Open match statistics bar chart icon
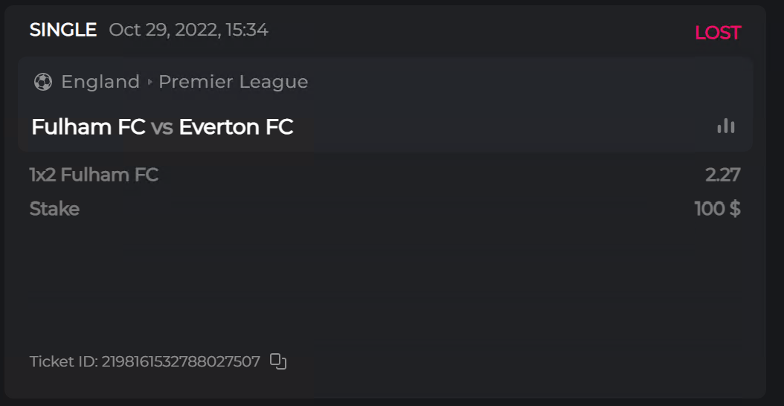The height and width of the screenshot is (406, 784). tap(726, 126)
